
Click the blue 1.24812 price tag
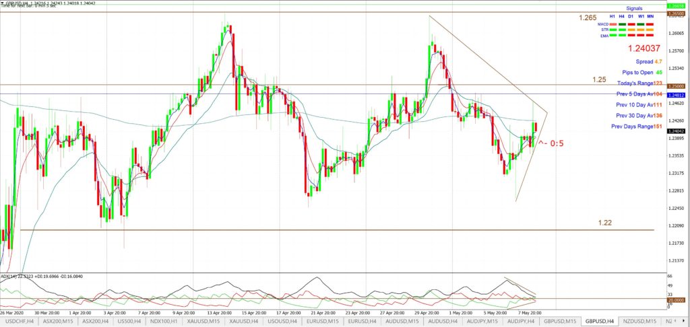(x=675, y=95)
